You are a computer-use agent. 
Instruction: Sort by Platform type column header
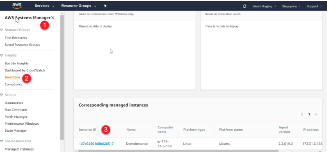[x=194, y=130]
